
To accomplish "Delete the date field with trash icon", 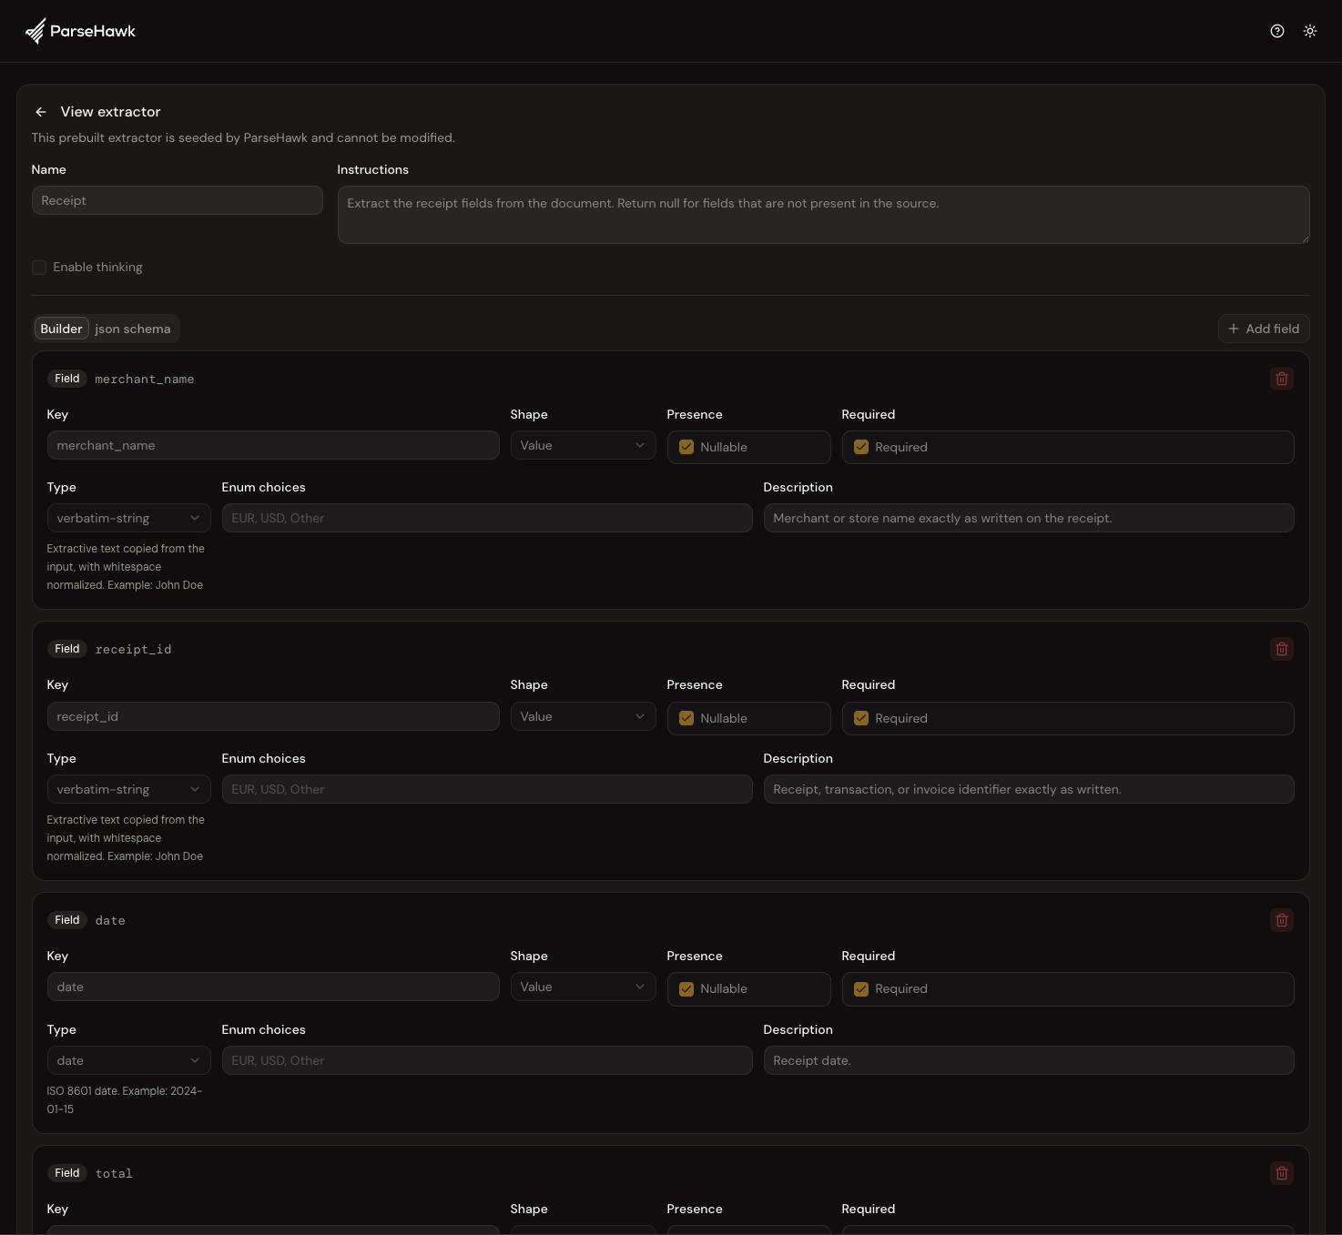I will coord(1282,920).
